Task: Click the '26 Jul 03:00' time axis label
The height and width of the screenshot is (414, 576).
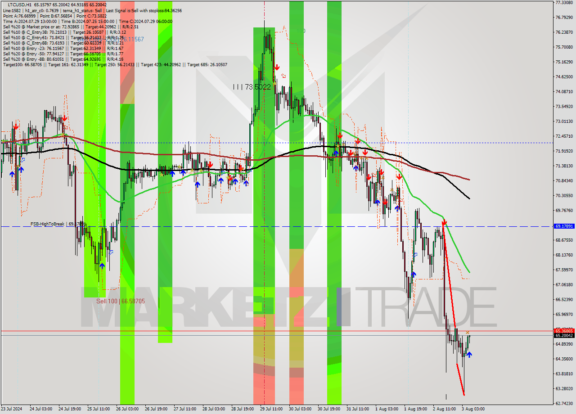Action: (x=127, y=409)
